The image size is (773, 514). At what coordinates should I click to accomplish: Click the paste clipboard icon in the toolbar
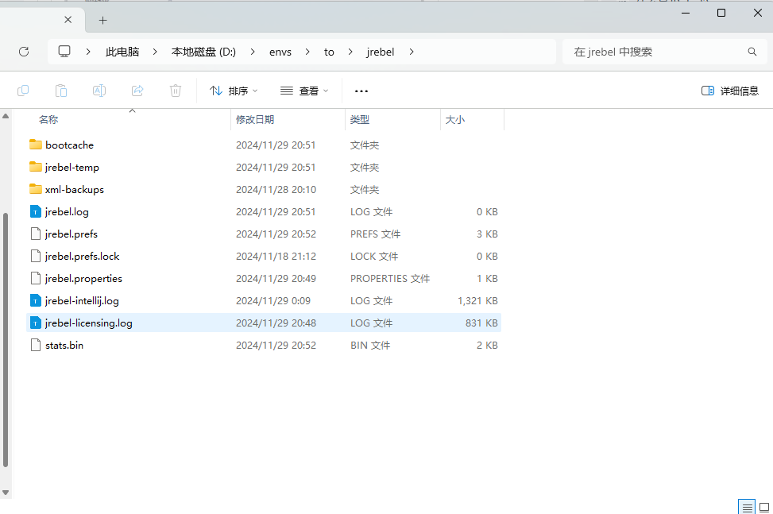(x=61, y=91)
